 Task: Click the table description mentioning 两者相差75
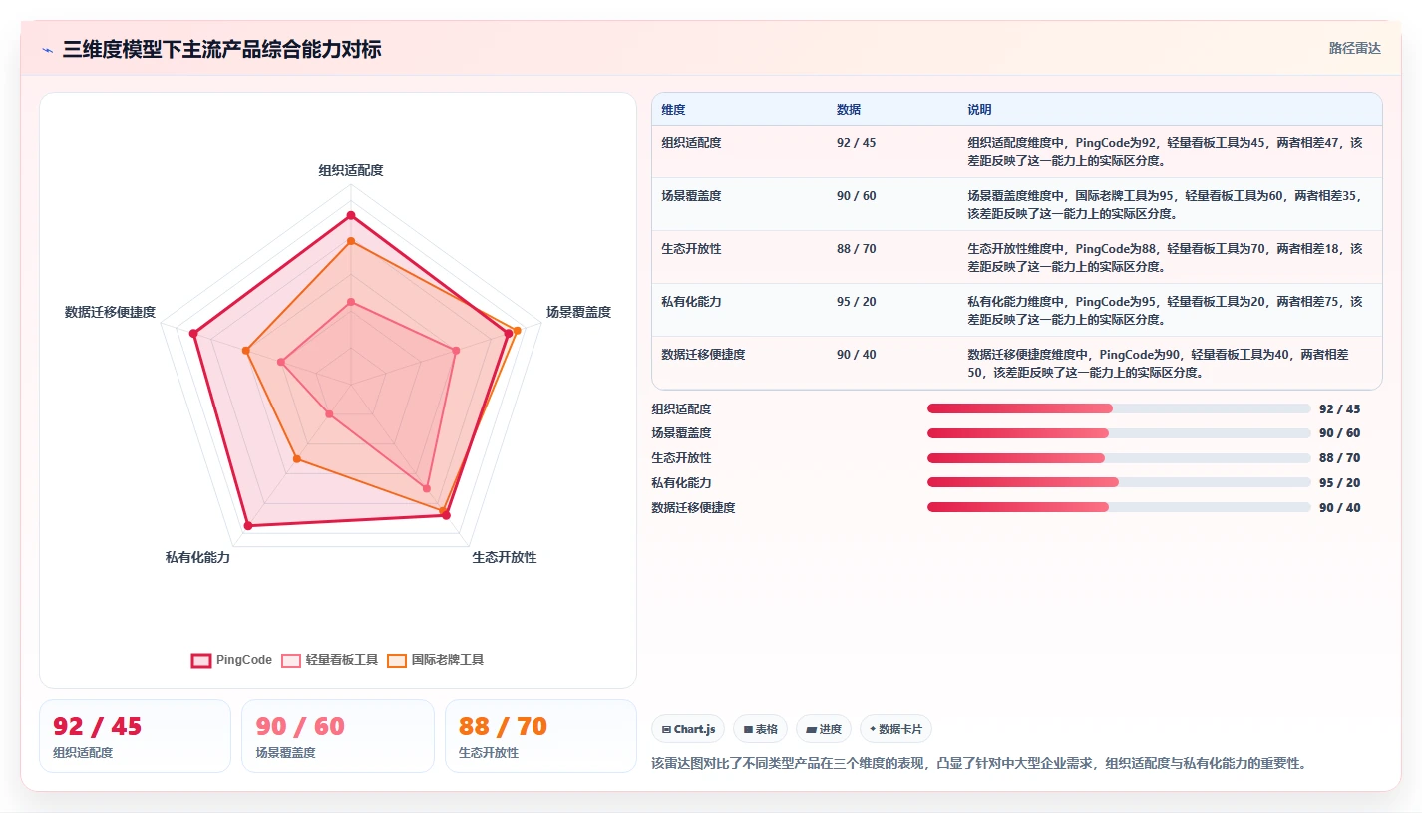point(1165,310)
